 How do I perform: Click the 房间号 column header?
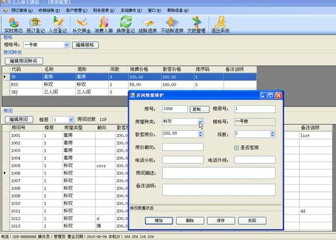click(x=26, y=128)
